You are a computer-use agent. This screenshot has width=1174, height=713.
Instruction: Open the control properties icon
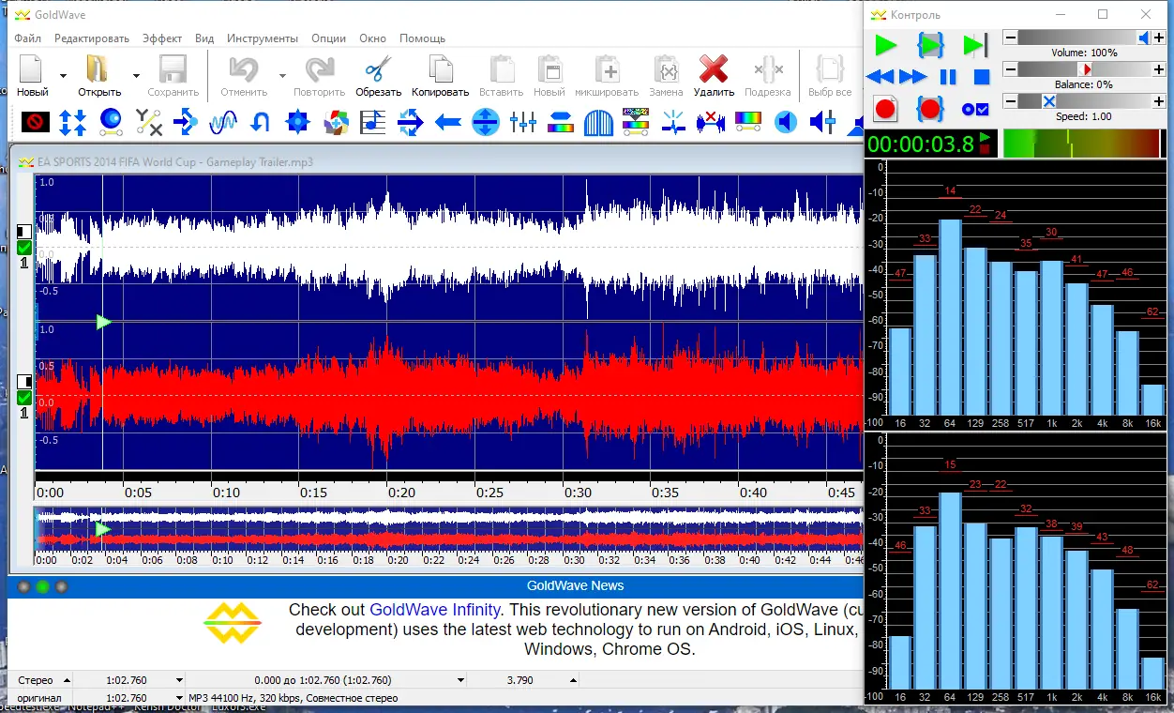pyautogui.click(x=975, y=109)
